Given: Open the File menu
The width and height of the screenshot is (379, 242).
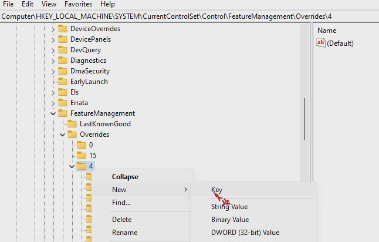Looking at the screenshot, I should click(x=8, y=4).
